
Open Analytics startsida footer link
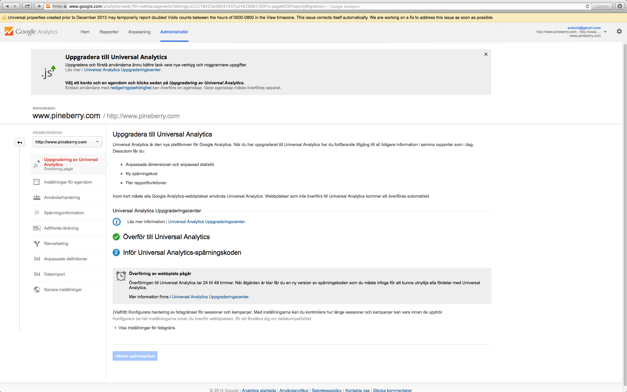point(259,390)
